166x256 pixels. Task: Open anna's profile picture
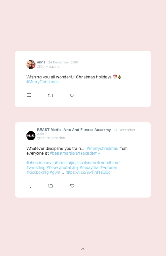[31, 64]
